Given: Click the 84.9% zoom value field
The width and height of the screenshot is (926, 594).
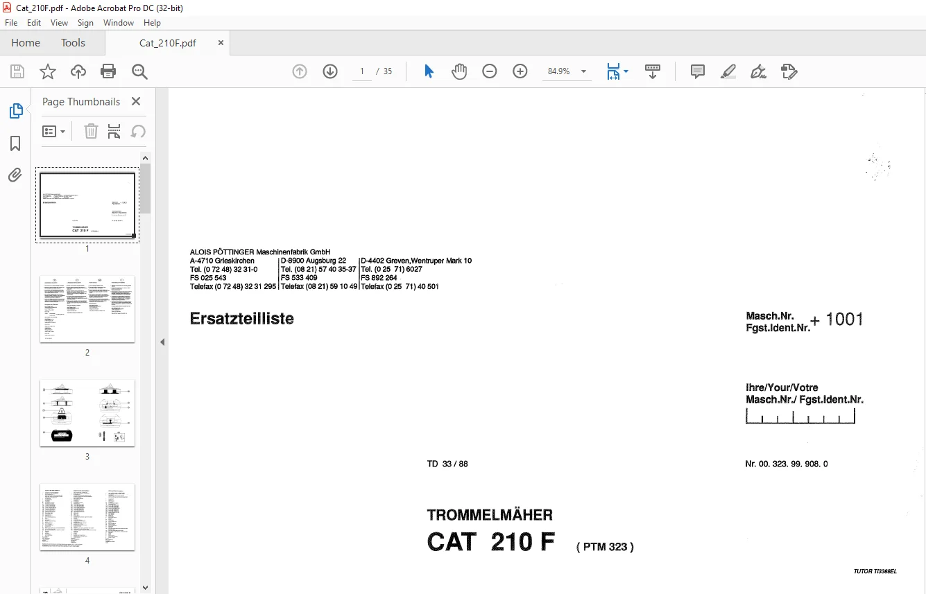Looking at the screenshot, I should point(558,71).
